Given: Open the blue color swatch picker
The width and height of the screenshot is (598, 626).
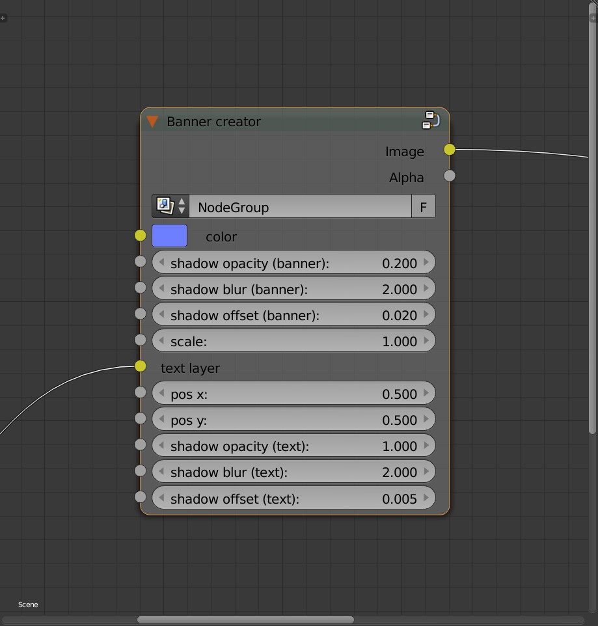Looking at the screenshot, I should tap(169, 235).
